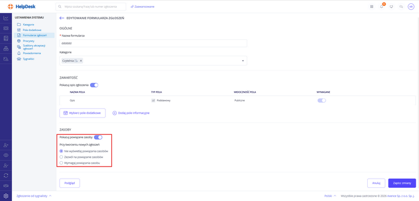Focus the Nazwa formularza input field
The height and width of the screenshot is (201, 419).
point(153,43)
